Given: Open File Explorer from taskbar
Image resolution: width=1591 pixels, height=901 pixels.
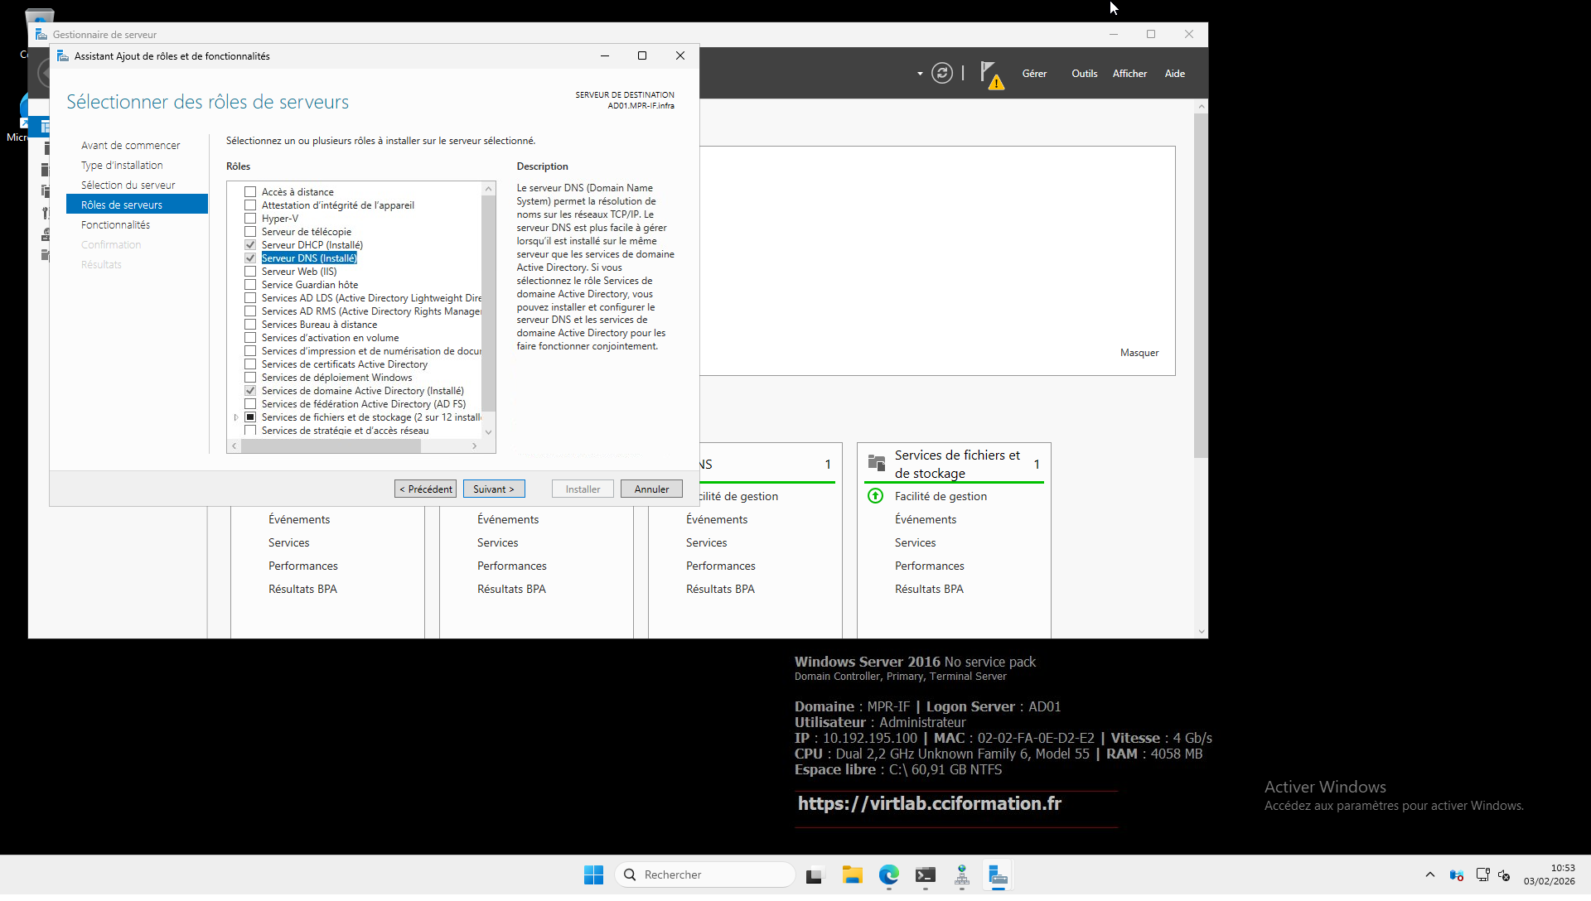Looking at the screenshot, I should (852, 874).
